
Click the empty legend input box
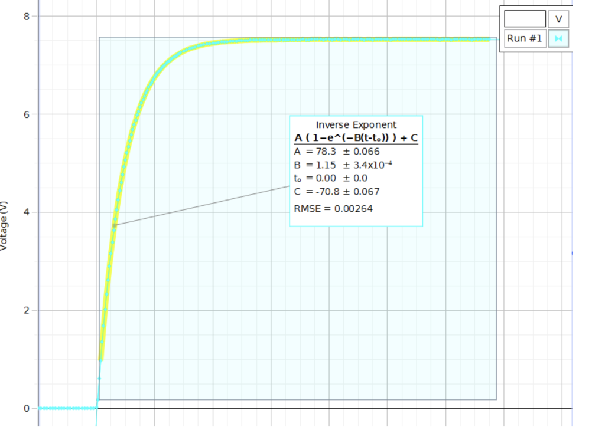525,19
